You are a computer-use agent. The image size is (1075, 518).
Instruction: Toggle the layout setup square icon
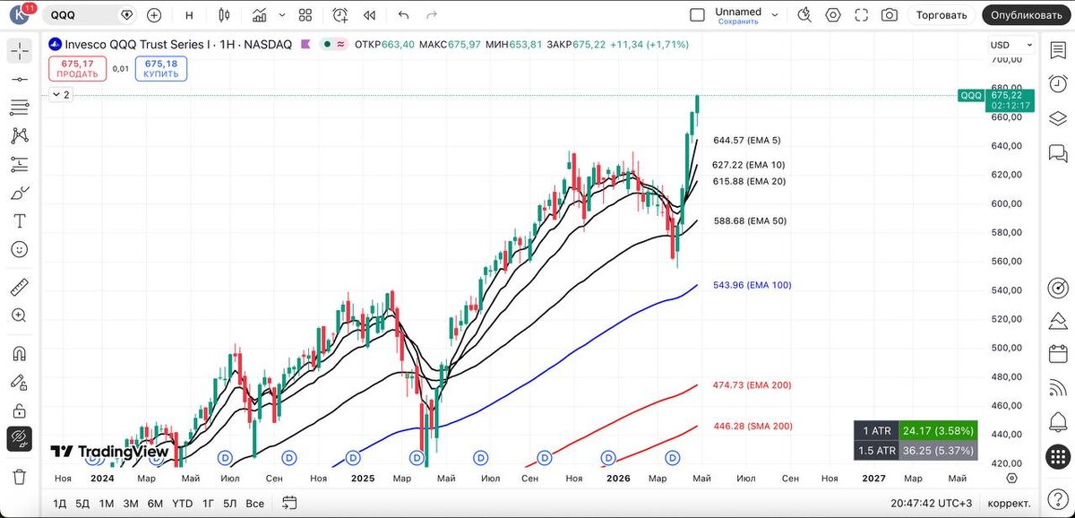click(697, 15)
